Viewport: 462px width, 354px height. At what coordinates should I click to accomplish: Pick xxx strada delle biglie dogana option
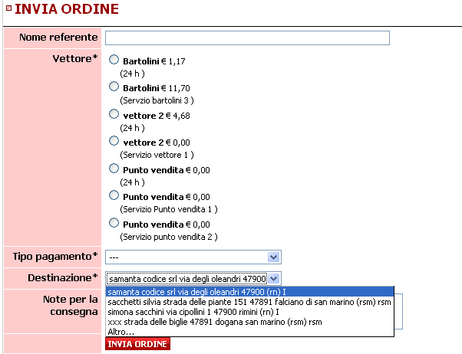coord(250,322)
